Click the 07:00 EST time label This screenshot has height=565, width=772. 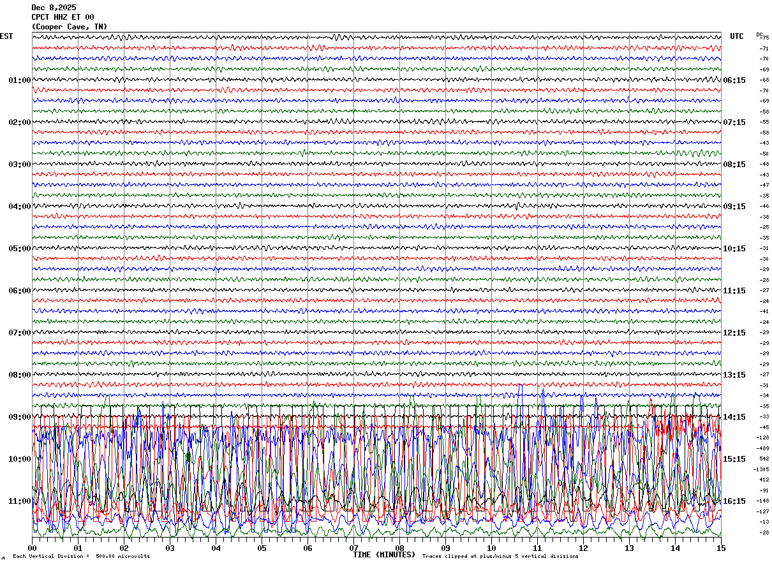coord(20,333)
